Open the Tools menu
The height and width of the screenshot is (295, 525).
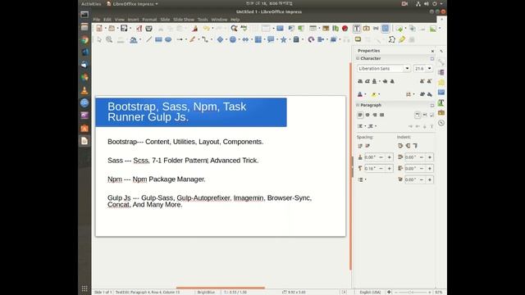coord(203,20)
